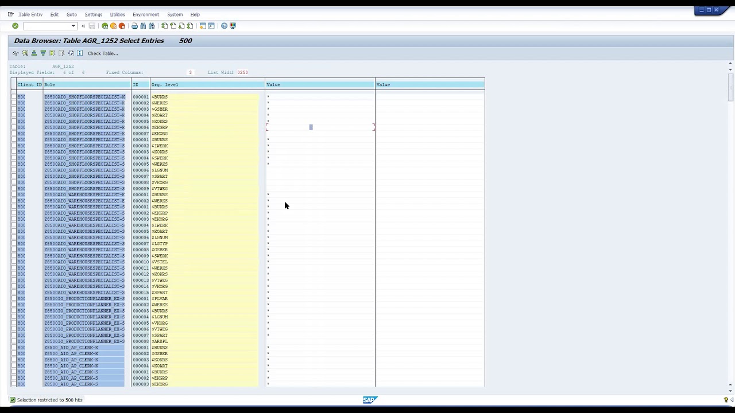Click the Refresh icon in application toolbar
This screenshot has height=413, width=735.
(71, 53)
